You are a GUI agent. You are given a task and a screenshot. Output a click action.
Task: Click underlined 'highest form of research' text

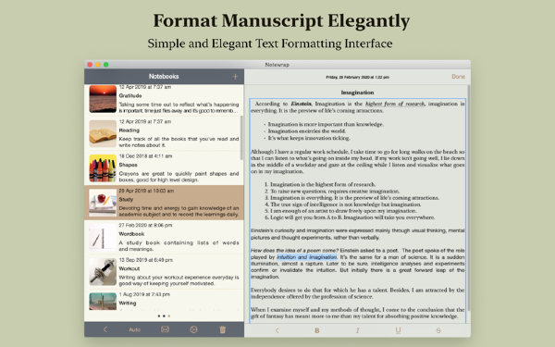(x=395, y=104)
